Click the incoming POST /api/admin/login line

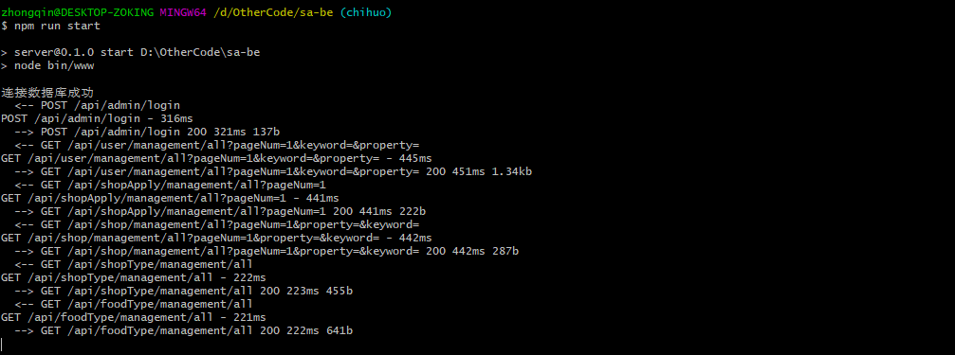(98, 105)
